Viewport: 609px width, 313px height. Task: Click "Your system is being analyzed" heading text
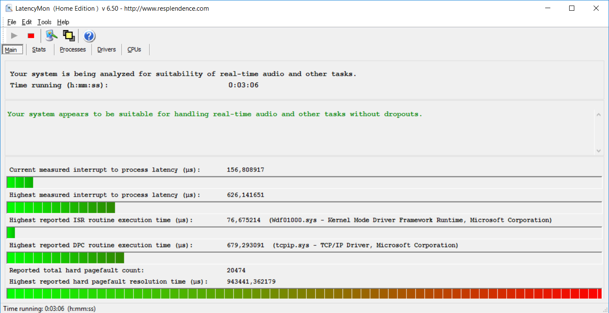(x=183, y=74)
